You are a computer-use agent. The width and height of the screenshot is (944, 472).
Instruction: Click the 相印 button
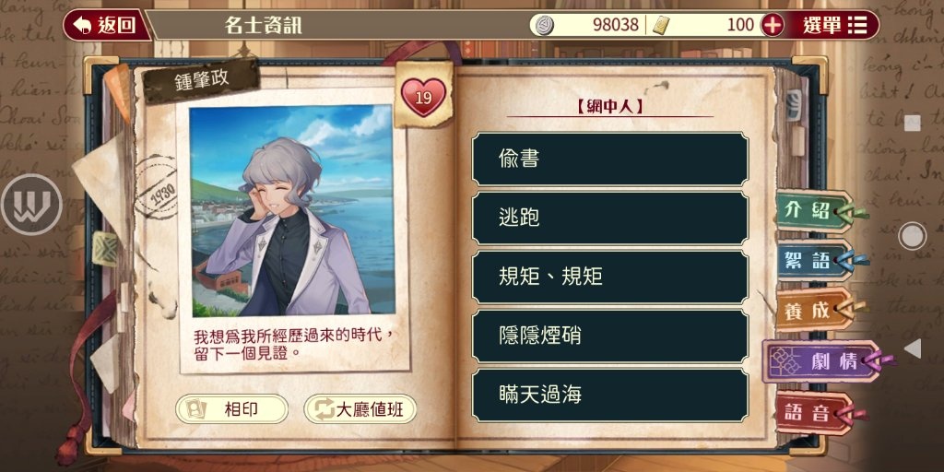tap(231, 409)
